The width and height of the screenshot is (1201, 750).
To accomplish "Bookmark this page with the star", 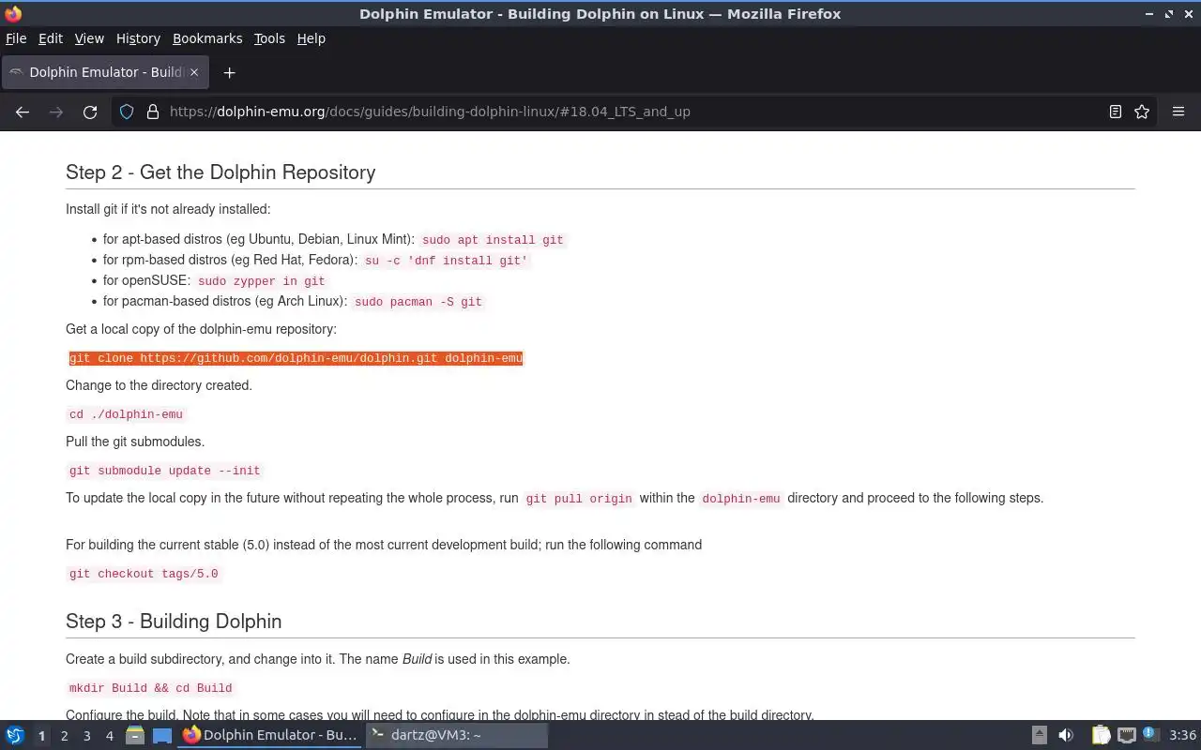I will pos(1142,112).
